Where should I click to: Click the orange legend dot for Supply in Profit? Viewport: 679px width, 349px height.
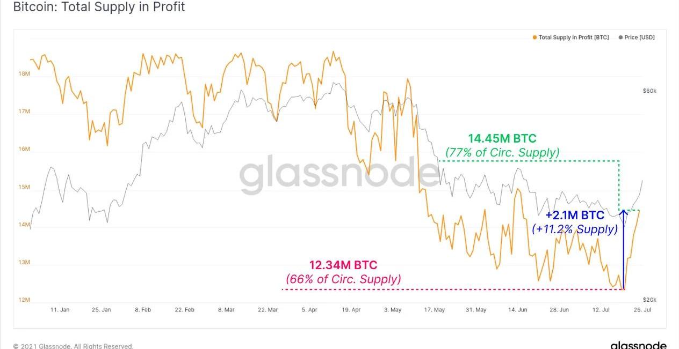tap(534, 38)
